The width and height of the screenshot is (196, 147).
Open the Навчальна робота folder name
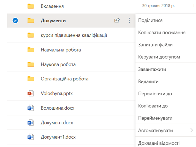(x=61, y=50)
